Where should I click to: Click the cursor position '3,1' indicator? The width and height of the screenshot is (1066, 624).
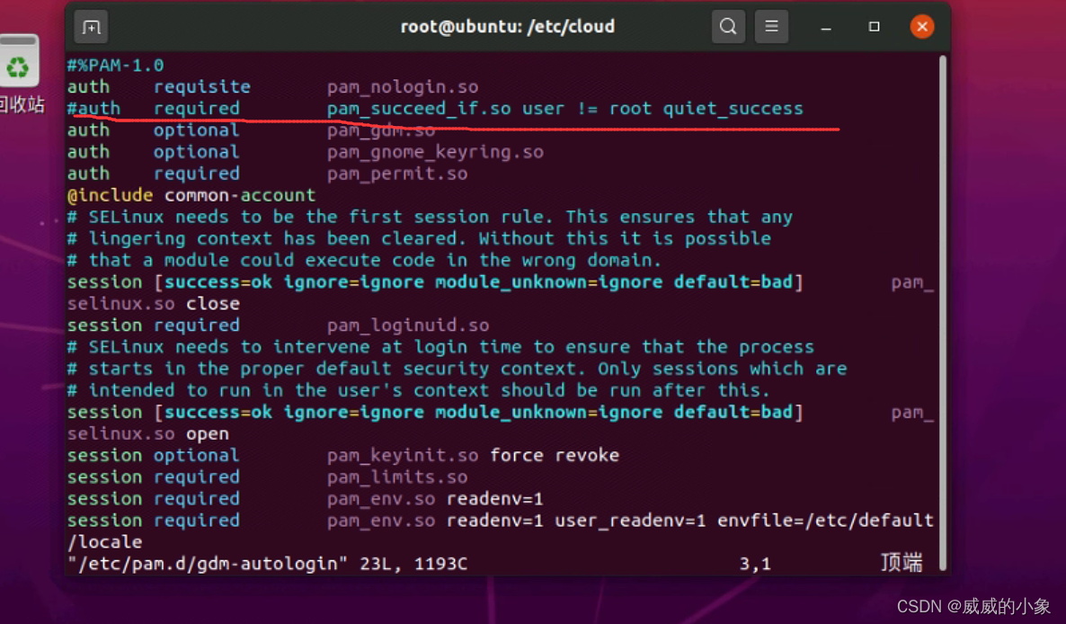click(755, 564)
